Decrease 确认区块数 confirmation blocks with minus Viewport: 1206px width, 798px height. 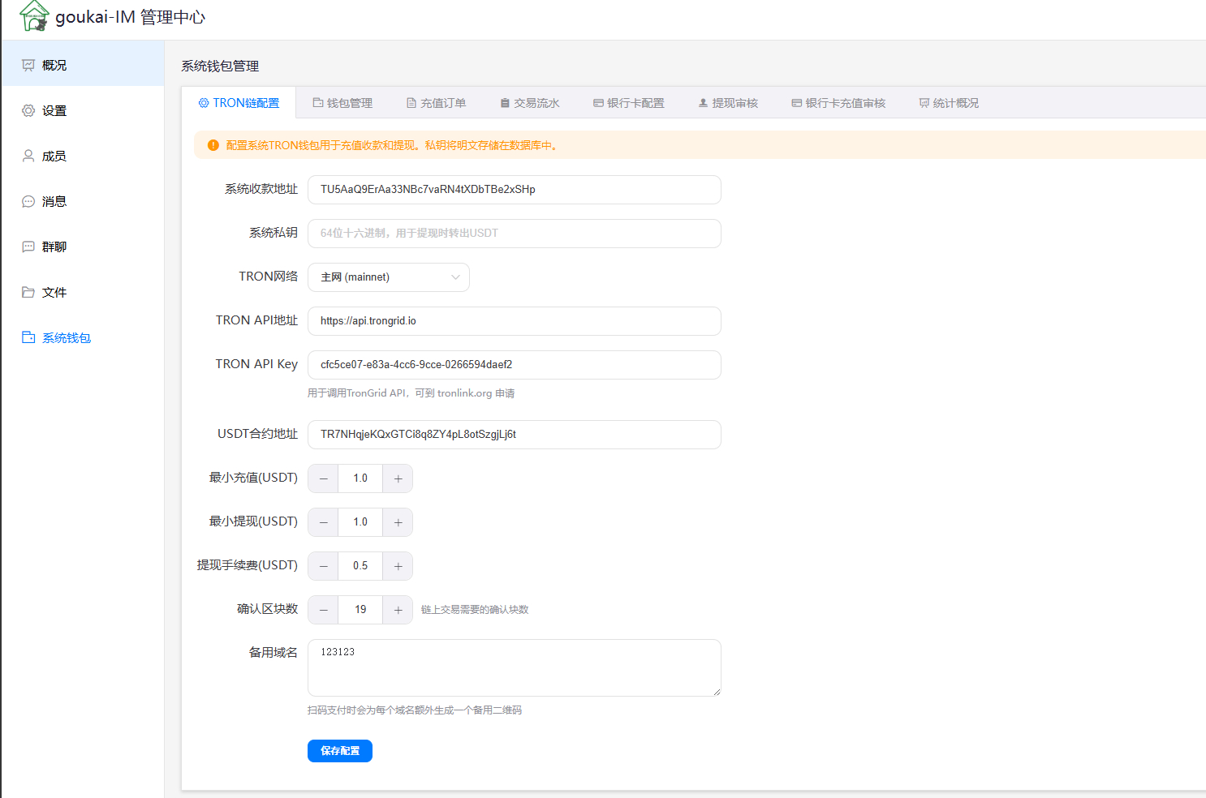[x=323, y=610]
